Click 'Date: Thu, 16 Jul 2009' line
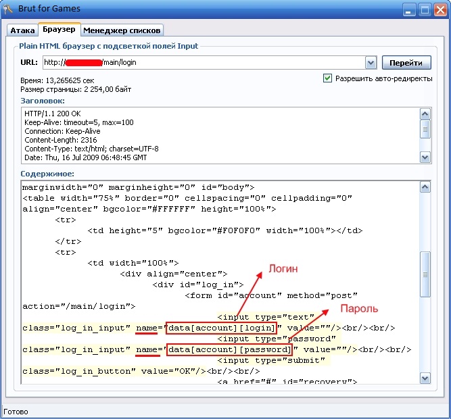The width and height of the screenshot is (451, 419). (86, 157)
